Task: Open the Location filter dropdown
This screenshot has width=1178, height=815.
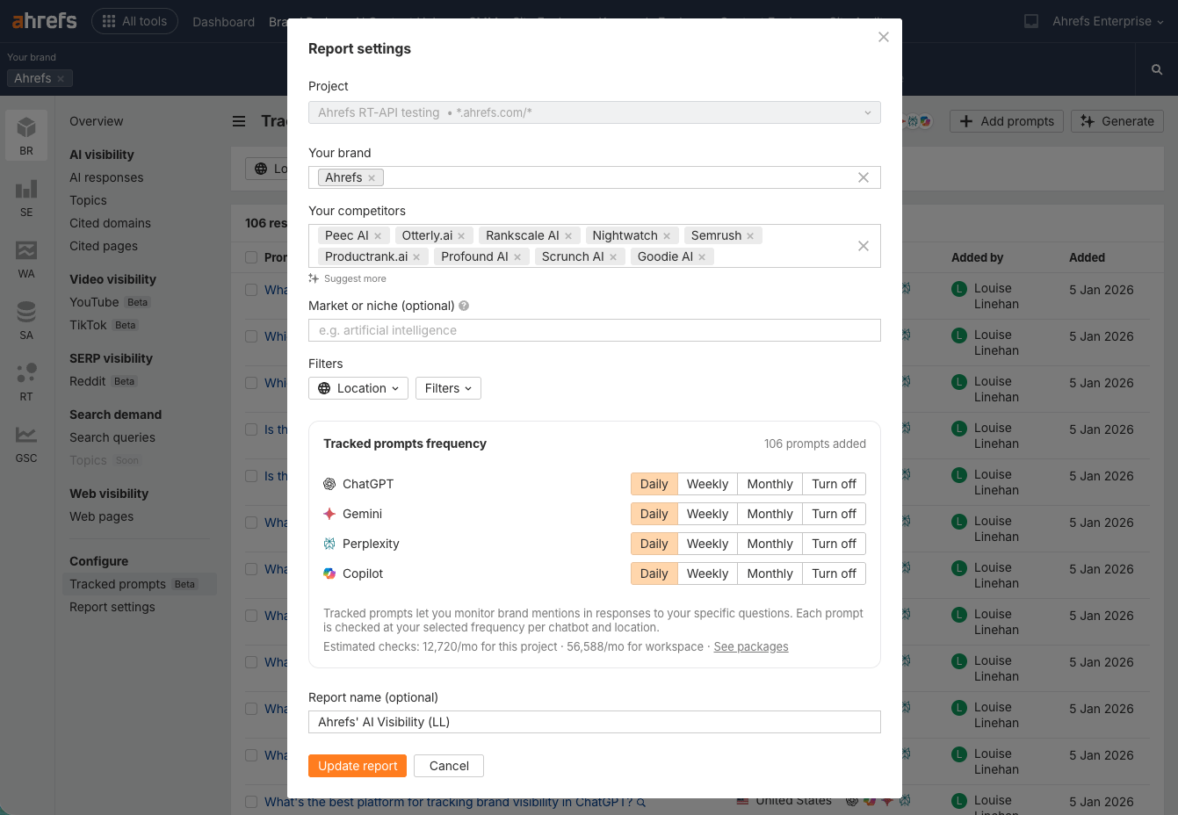Action: pyautogui.click(x=358, y=387)
